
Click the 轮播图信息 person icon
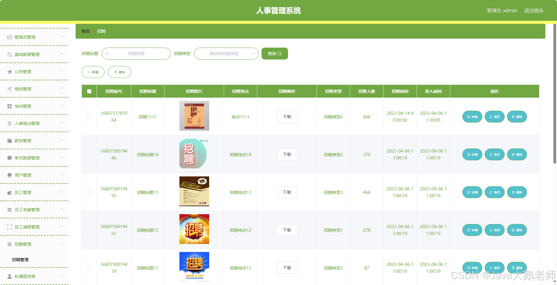[x=9, y=276]
